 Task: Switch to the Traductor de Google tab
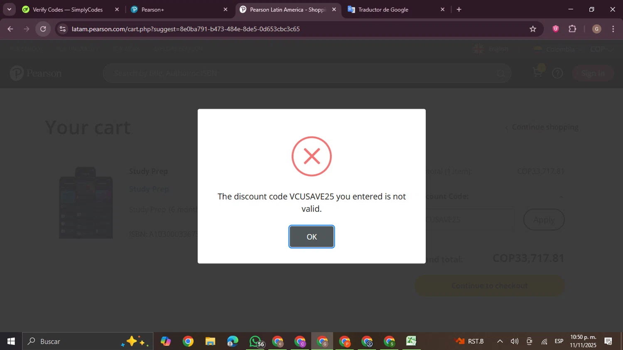383,10
